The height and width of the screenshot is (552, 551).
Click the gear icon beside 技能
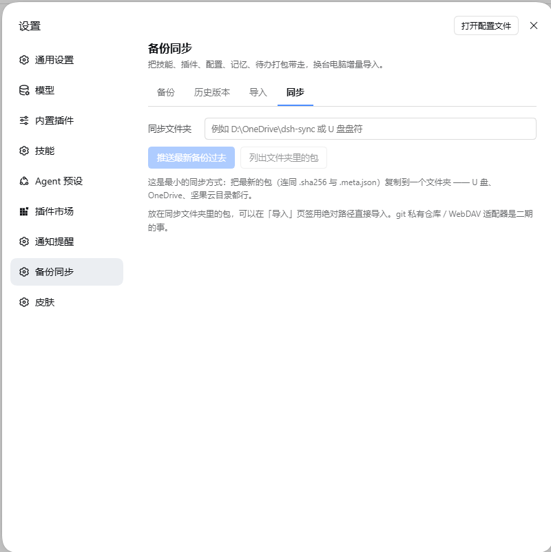[24, 151]
